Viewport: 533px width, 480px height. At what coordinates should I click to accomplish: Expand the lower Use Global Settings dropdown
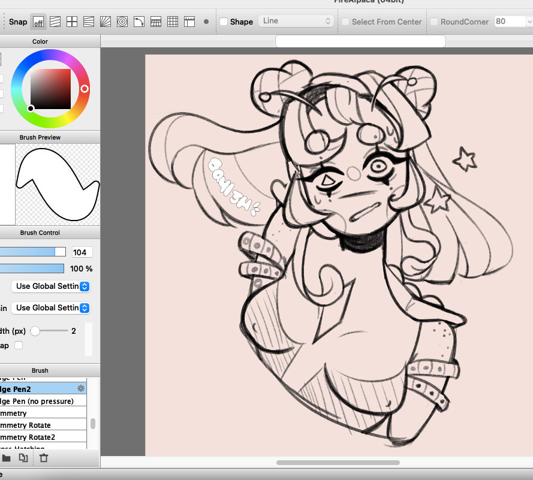point(51,308)
